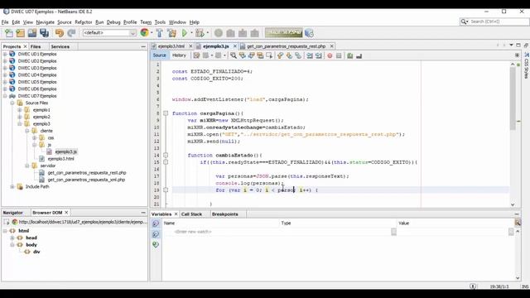Image resolution: width=530 pixels, height=298 pixels.
Task: Switch to the Files panel tab
Action: (x=36, y=46)
